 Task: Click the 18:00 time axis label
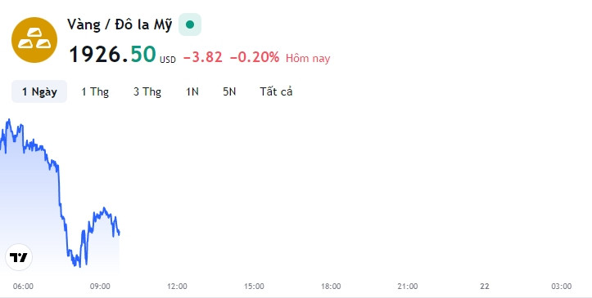click(x=331, y=287)
